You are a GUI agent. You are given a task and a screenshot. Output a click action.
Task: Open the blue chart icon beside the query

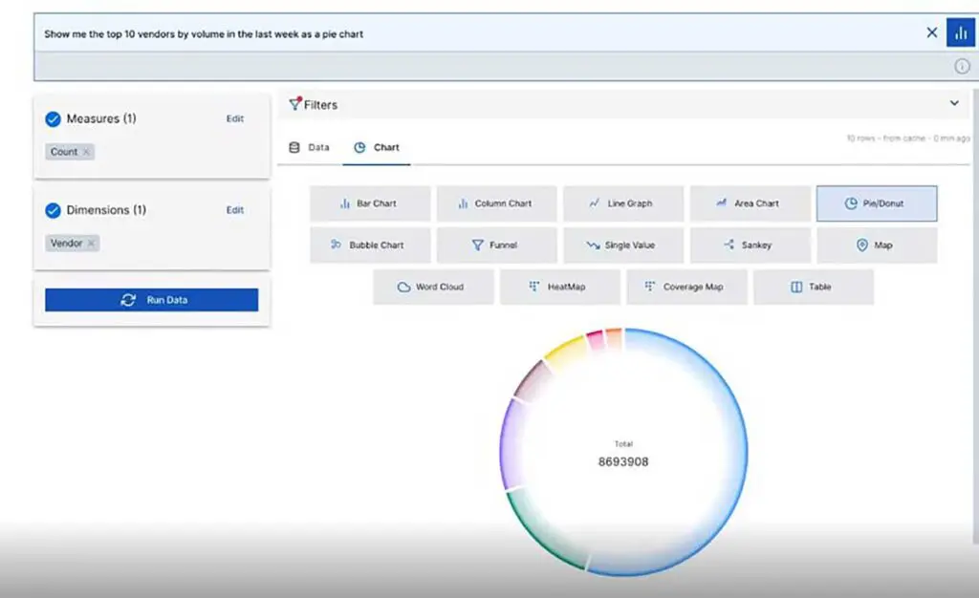(x=961, y=32)
